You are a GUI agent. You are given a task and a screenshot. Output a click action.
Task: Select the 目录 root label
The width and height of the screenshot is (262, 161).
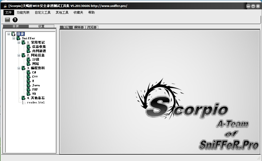21,34
